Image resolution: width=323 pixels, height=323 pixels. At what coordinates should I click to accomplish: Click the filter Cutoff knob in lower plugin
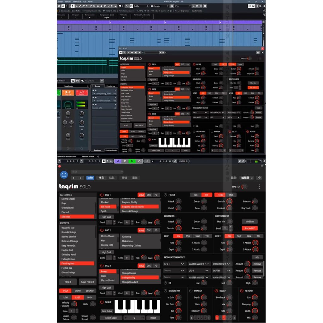click(179, 208)
